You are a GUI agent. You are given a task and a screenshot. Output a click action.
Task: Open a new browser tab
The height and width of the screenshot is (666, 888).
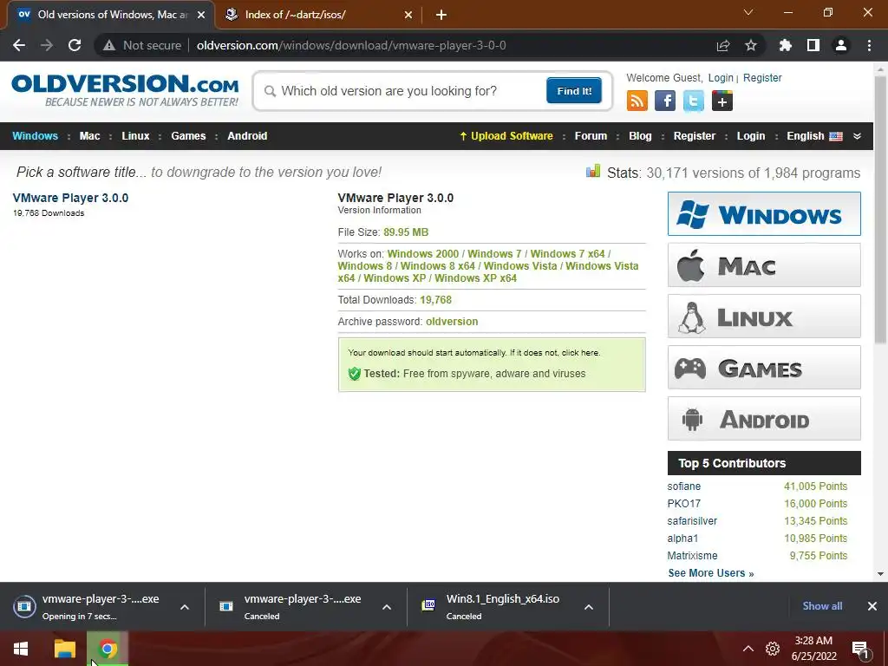tap(441, 15)
